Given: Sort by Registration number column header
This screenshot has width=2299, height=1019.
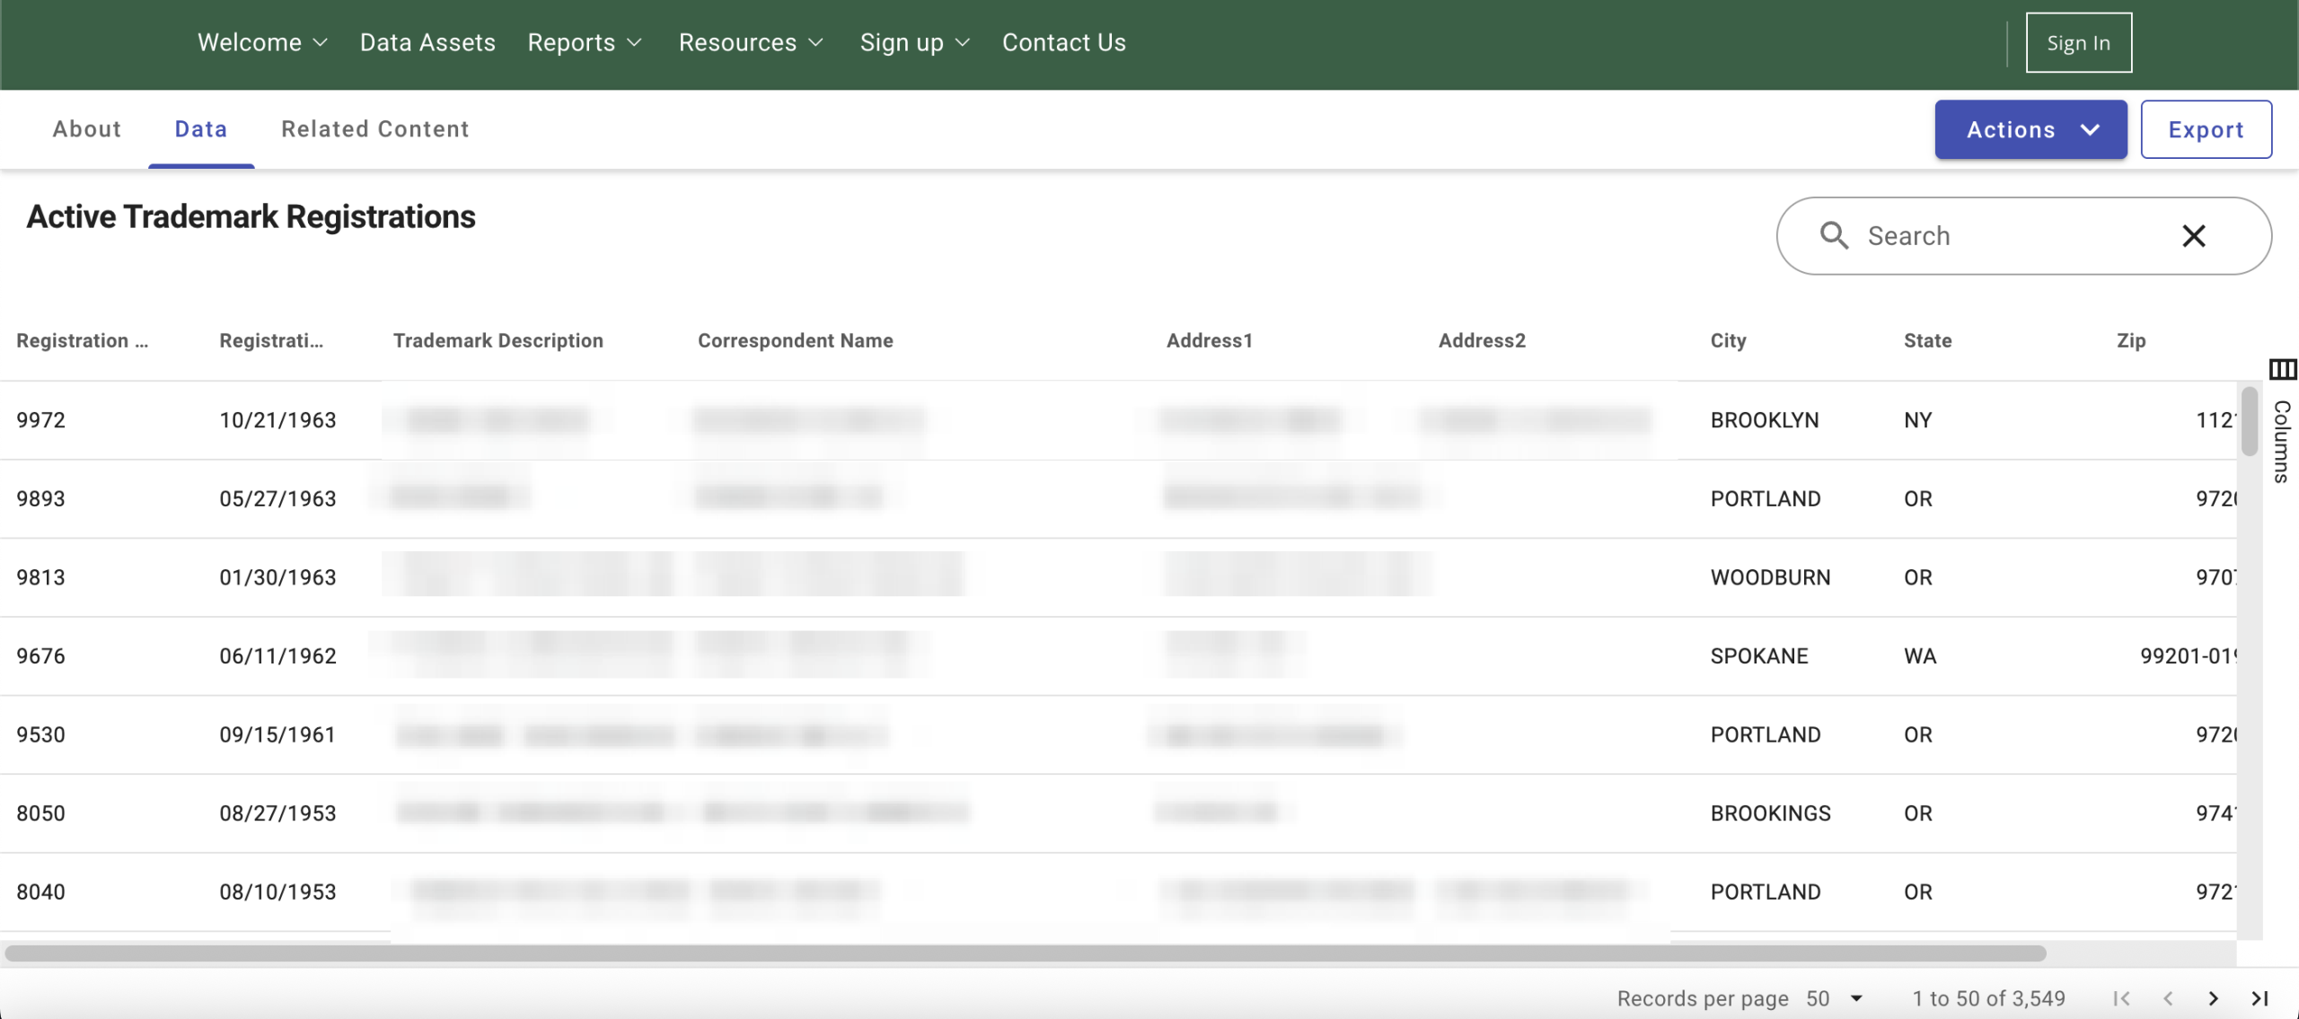Looking at the screenshot, I should tap(83, 340).
